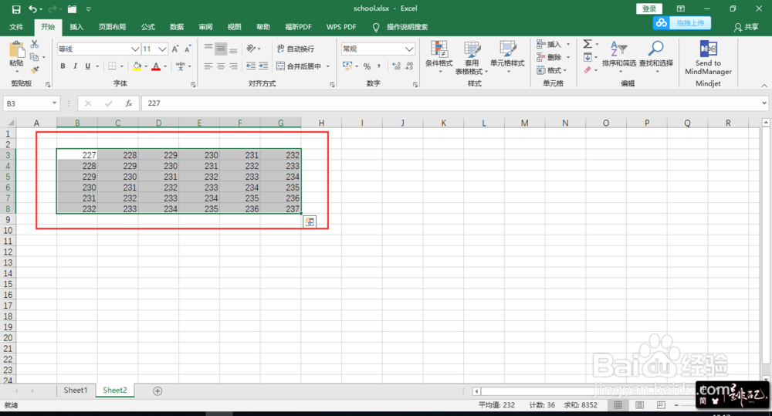Align text right in cells
This screenshot has width=772, height=416.
click(x=233, y=66)
